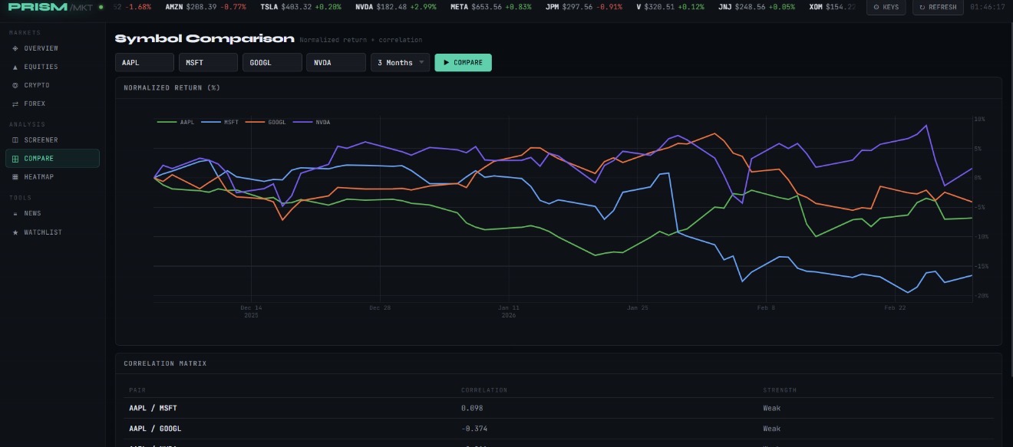
Task: Click the Forex exchange arrows icon
Action: click(x=15, y=104)
